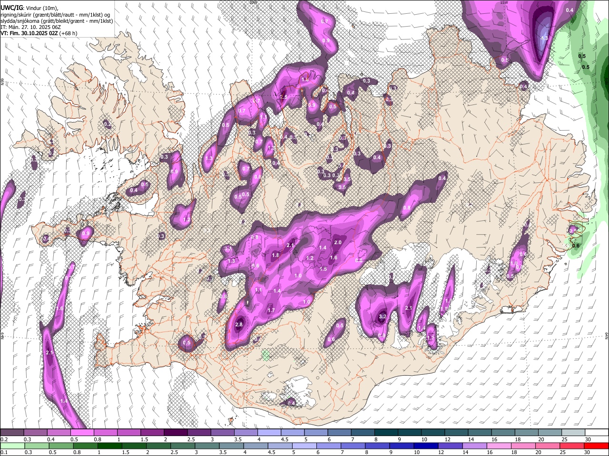Screen dimensions: 609x456
Task: Click the '64N' latitude label at right edge
Action: click(x=607, y=335)
